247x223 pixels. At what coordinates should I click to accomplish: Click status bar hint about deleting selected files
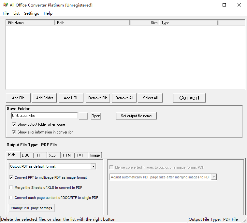(58, 219)
